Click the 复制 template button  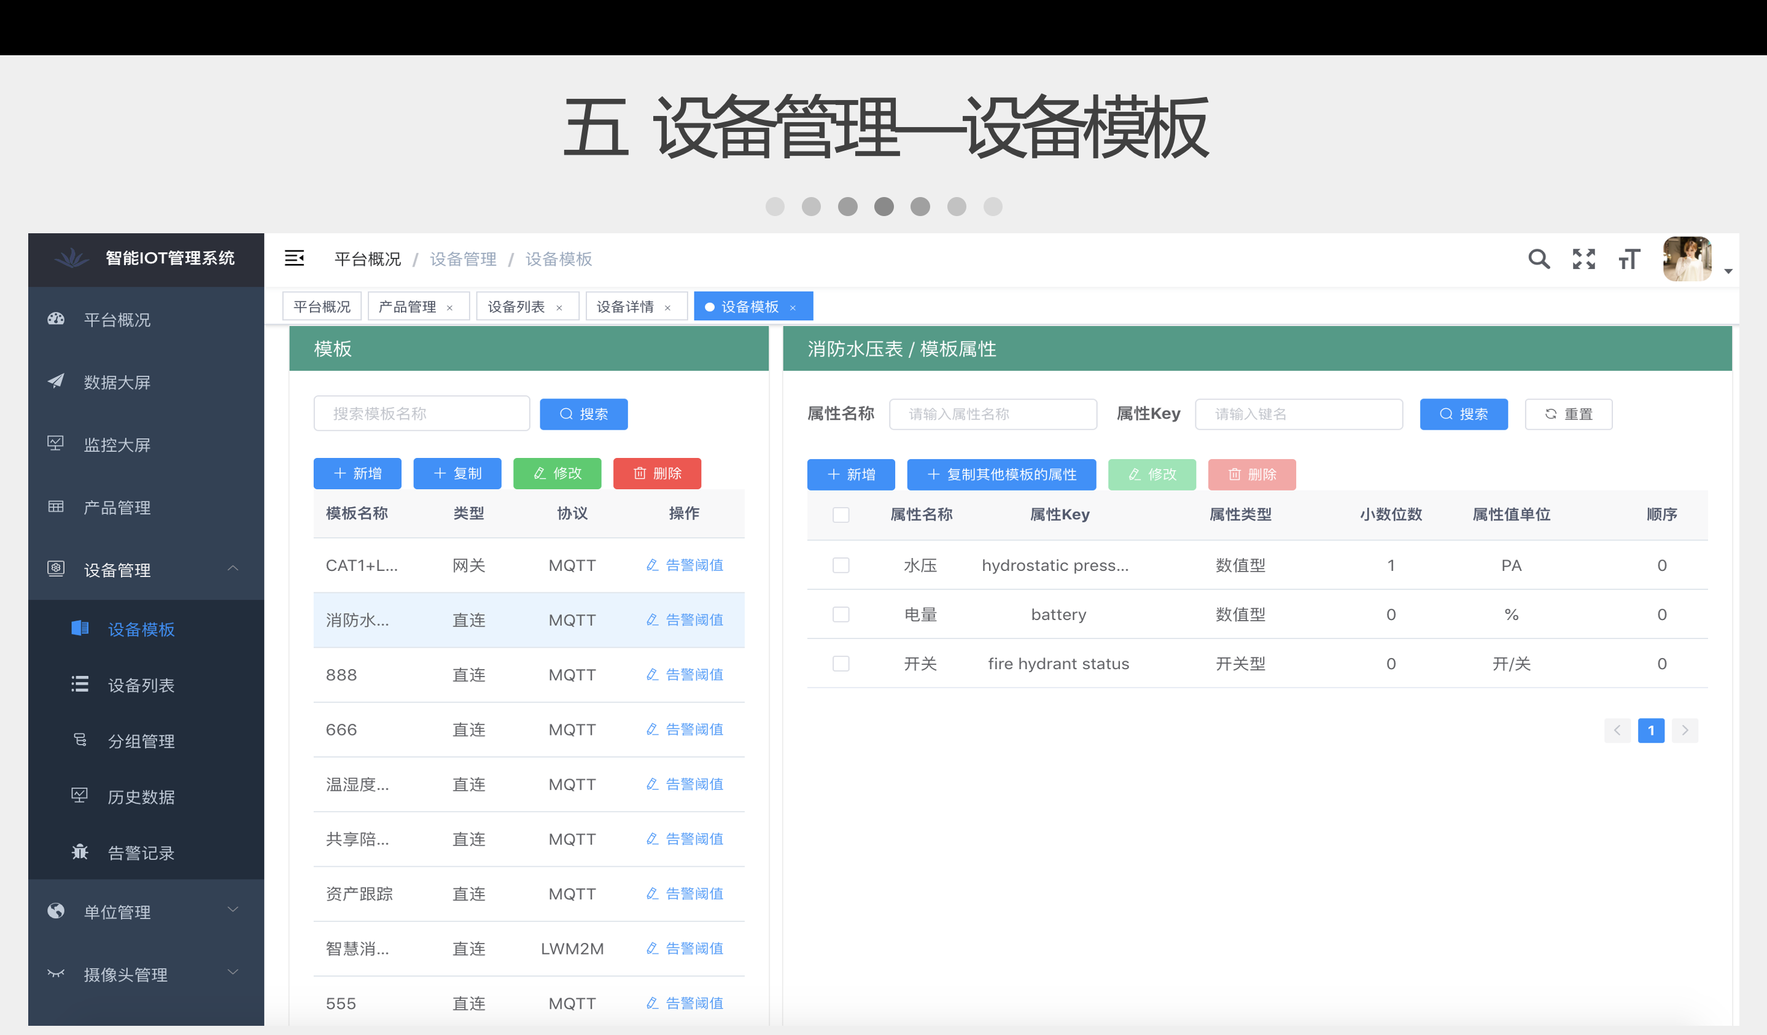457,473
